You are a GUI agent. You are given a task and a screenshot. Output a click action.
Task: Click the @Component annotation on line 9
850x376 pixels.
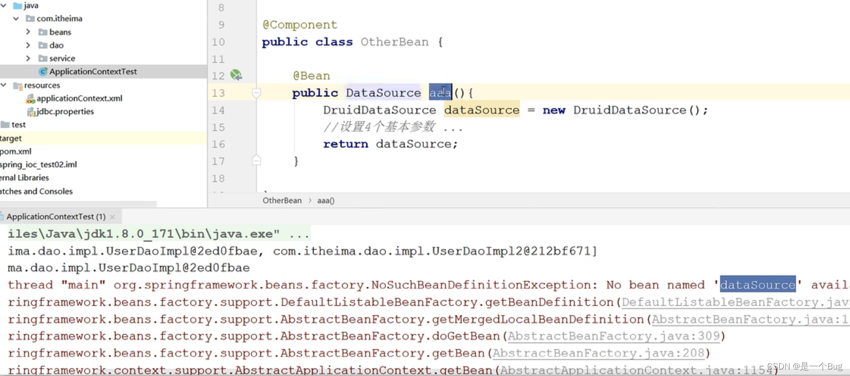(300, 25)
